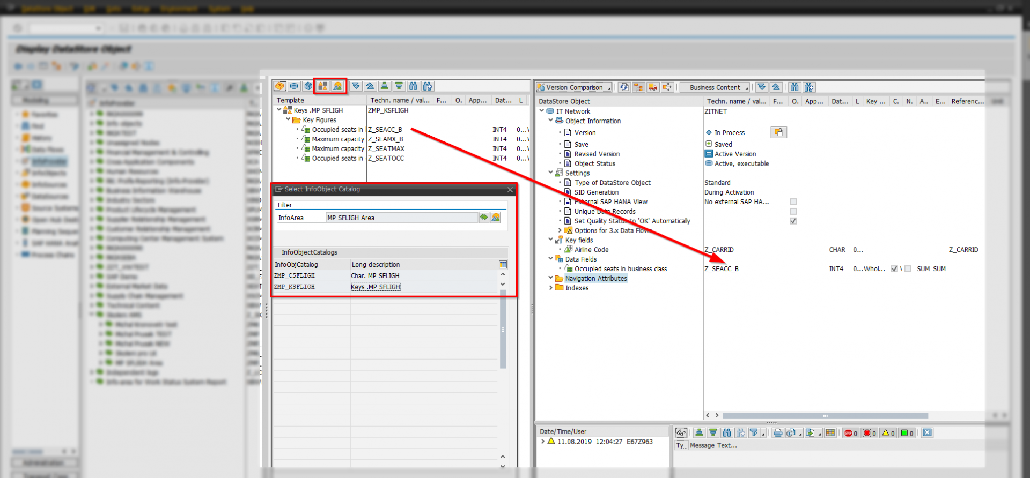This screenshot has width=1030, height=478.
Task: Click the InfoObject Catalog icon in template toolbar
Action: pos(322,86)
